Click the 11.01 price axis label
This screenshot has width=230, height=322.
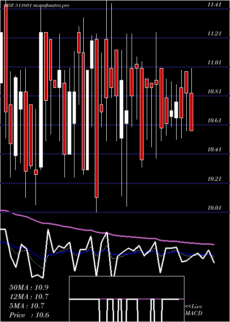click(x=214, y=63)
